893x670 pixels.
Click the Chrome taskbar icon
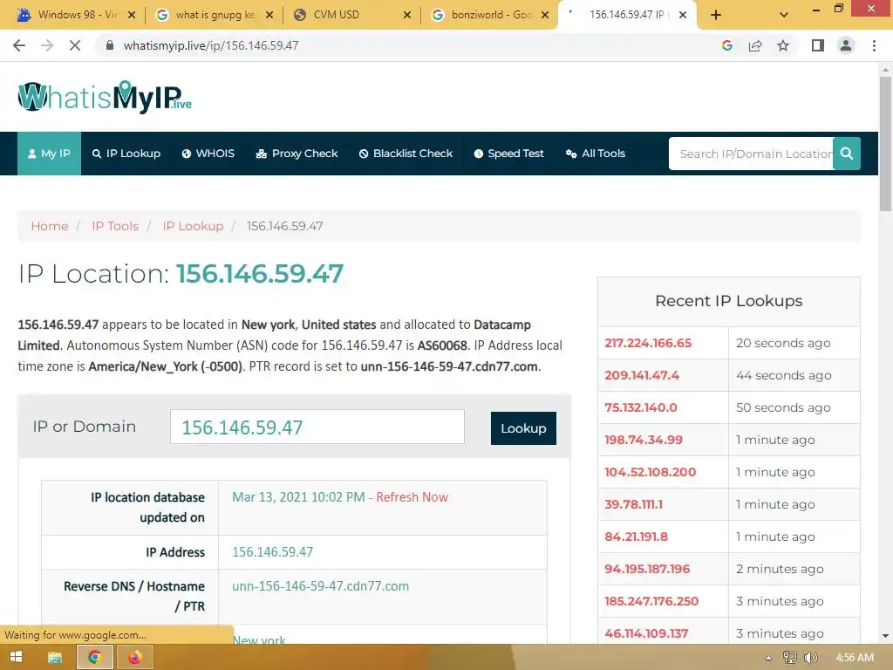pos(94,658)
